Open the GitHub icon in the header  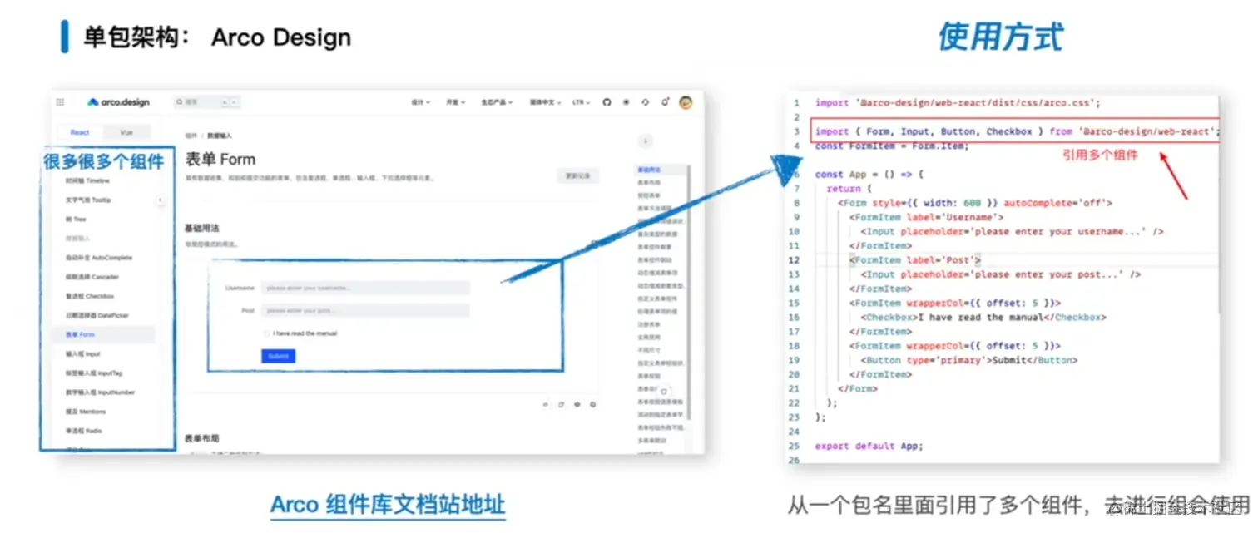(x=607, y=102)
